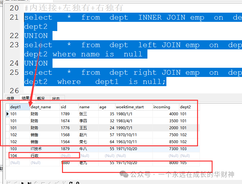Viewport: 242px width, 184px height.
Task: Click empty editor line 26 number
Action: point(14,91)
